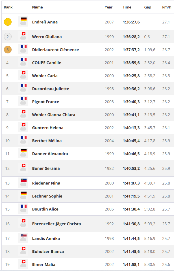Viewport: 174px width, 271px height.
Task: Select the Boner Seraina result row time
Action: click(x=131, y=168)
